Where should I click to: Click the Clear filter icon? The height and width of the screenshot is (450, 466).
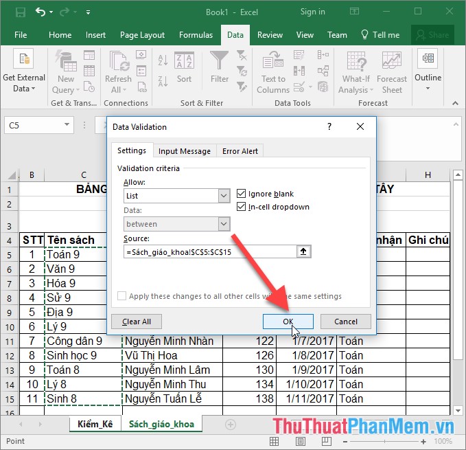click(x=242, y=56)
